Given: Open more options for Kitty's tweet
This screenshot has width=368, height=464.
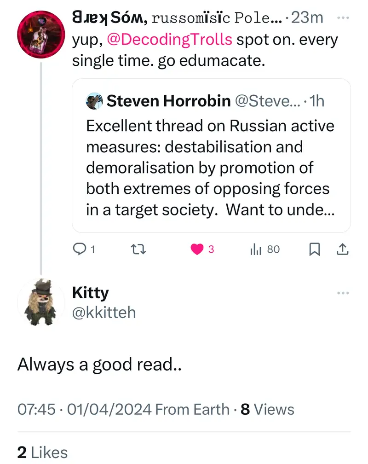Looking at the screenshot, I should click(x=343, y=293).
